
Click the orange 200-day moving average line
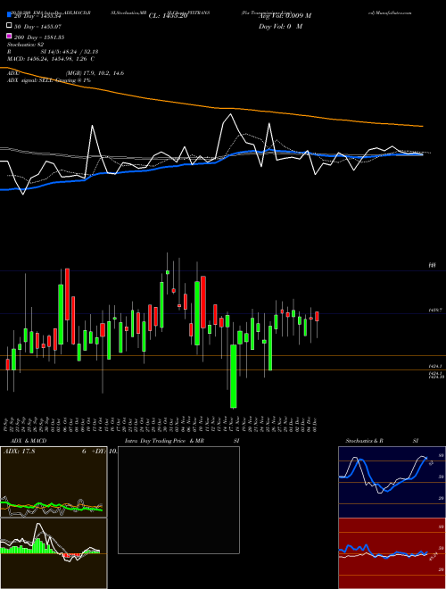coord(211,106)
